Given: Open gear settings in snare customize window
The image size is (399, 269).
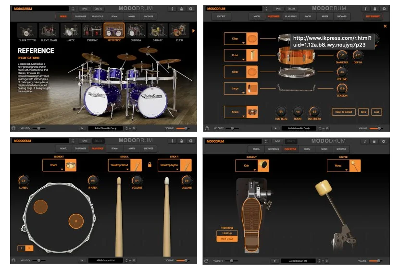Looking at the screenshot, I should [x=384, y=9].
